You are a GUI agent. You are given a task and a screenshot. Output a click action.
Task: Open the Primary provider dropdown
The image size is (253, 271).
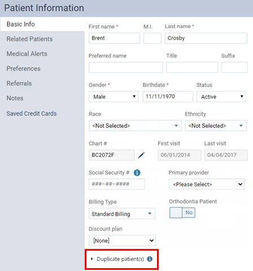tap(207, 184)
